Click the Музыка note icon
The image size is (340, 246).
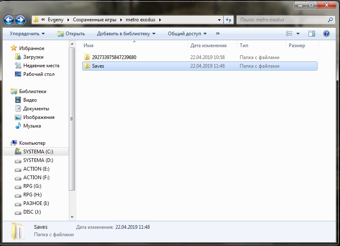point(18,126)
